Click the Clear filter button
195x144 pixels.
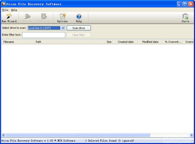coord(79,35)
